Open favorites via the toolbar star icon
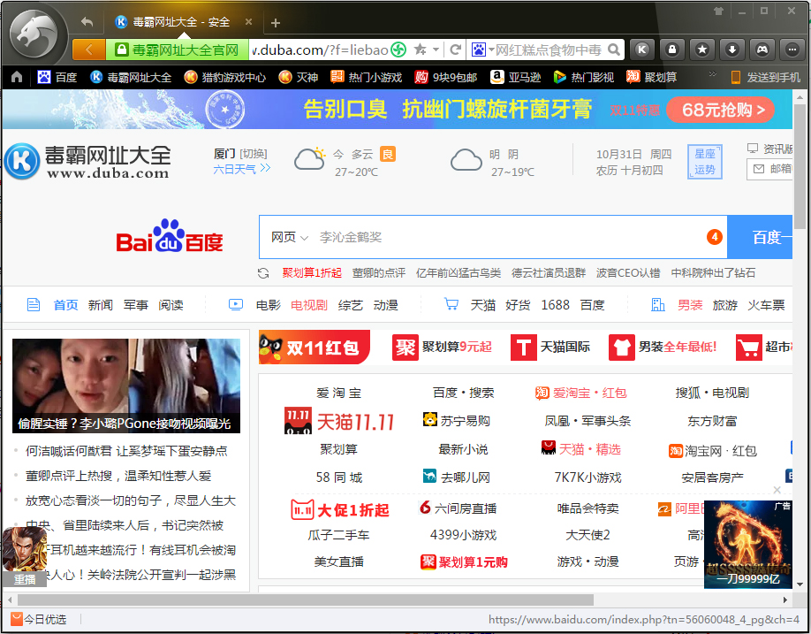Viewport: 811px width, 634px height. 702,50
